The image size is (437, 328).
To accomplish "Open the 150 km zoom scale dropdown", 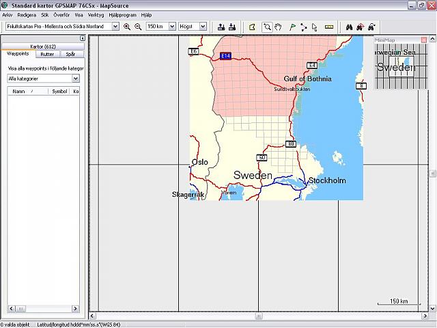I will tap(172, 27).
